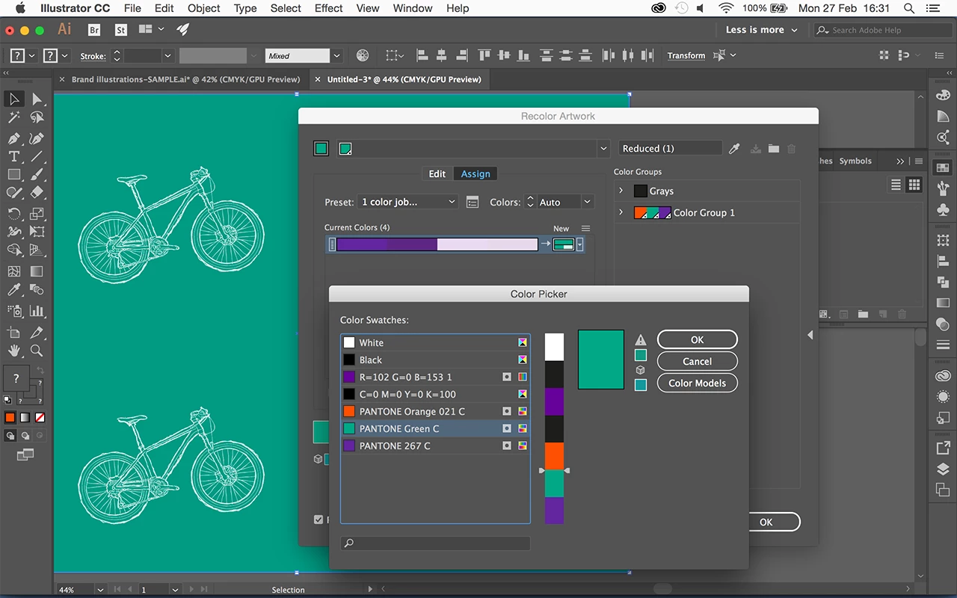Select R=102 G=0 B=153 1 swatch
The width and height of the screenshot is (957, 598).
435,377
